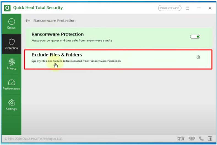Viewport: 217px width, 145px height.
Task: Click the gear icon for Exclude Files & Folders
Action: coord(198,57)
